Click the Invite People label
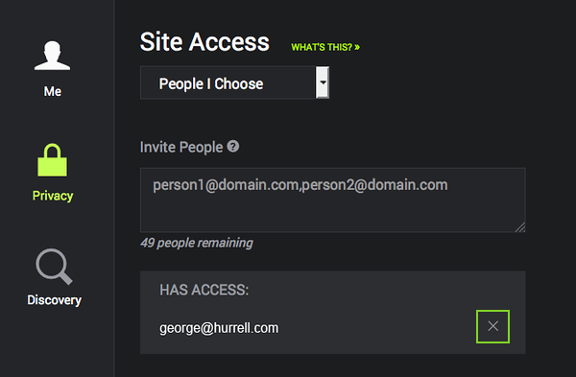 point(181,147)
